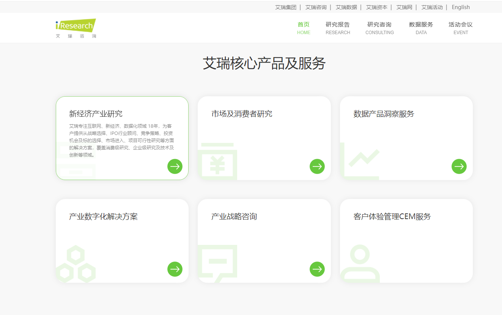Select the 数据产品洞察服务 card title
The image size is (502, 315).
click(x=384, y=114)
